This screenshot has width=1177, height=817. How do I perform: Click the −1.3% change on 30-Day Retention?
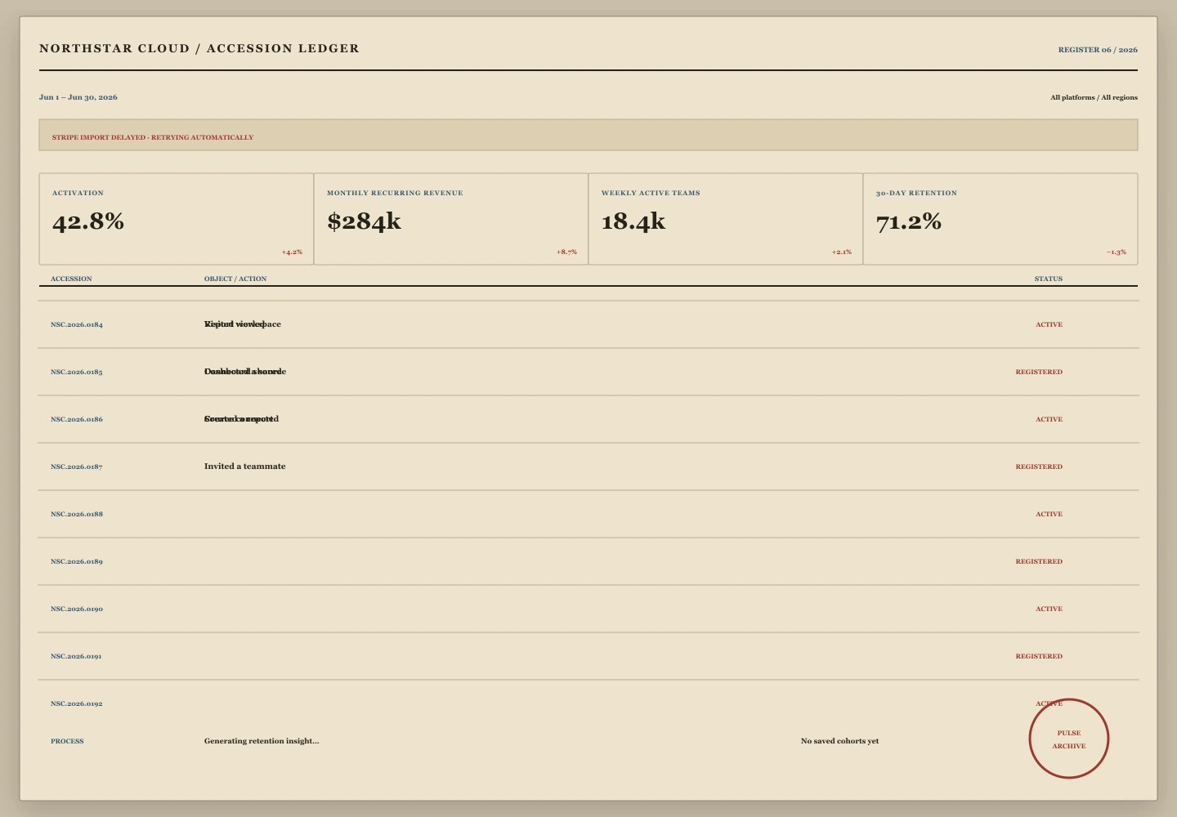1117,252
